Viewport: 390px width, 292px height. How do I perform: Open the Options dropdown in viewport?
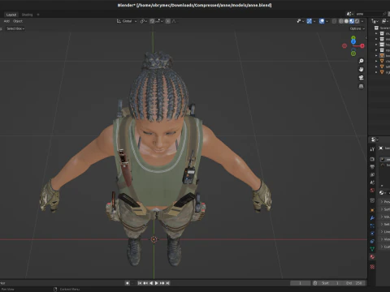tap(357, 28)
